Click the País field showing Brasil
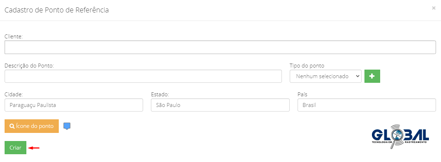Screen dimensions: 441x162 (x=367, y=105)
